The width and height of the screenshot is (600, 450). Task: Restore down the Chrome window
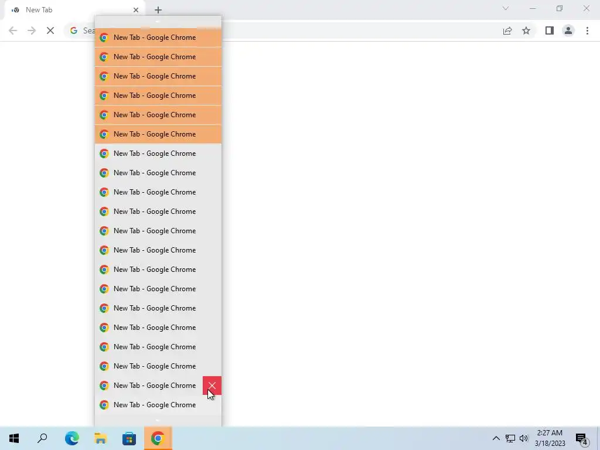click(x=560, y=8)
